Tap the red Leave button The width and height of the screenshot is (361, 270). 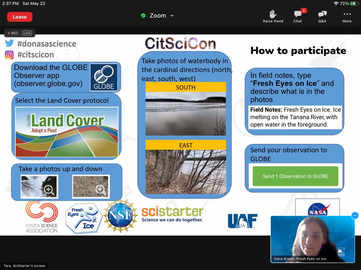tap(20, 17)
